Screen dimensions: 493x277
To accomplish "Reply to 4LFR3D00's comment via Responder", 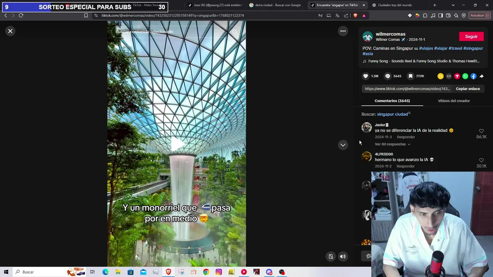I will coord(406,166).
